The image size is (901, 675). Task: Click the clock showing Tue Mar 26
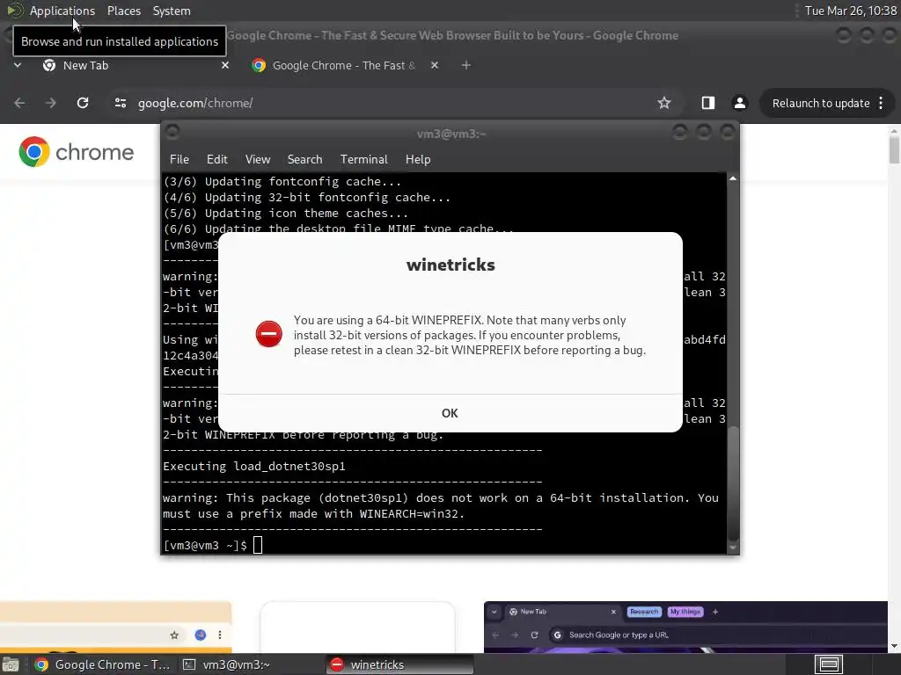(x=850, y=11)
